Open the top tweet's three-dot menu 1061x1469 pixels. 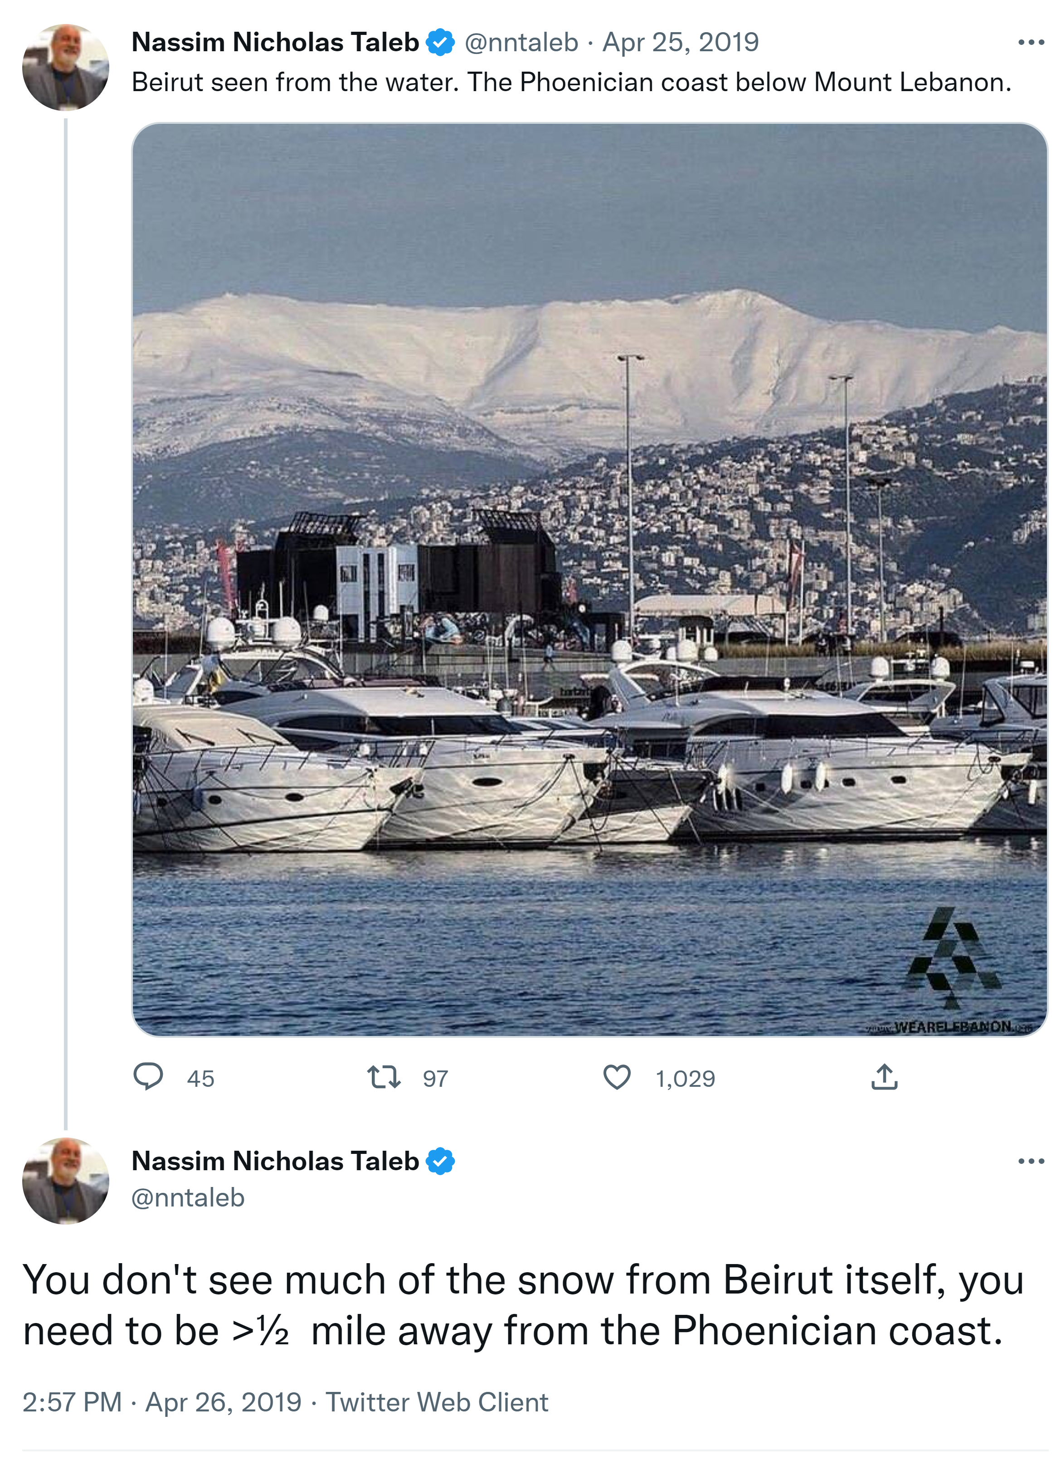pyautogui.click(x=1031, y=43)
